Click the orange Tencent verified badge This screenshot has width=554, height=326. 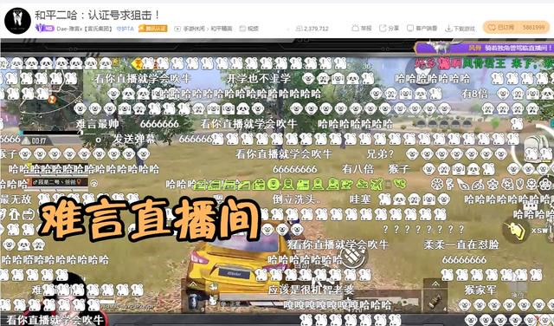[152, 29]
